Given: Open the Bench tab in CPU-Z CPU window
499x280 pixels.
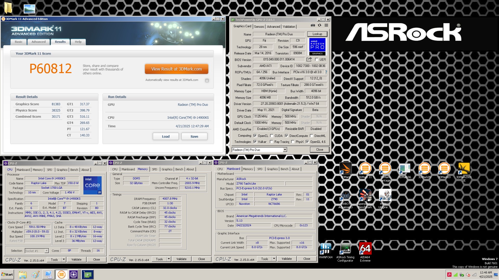Looking at the screenshot, I should [74, 170].
